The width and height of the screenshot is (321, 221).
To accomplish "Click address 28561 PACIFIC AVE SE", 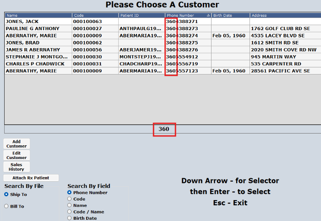I will click(280, 71).
